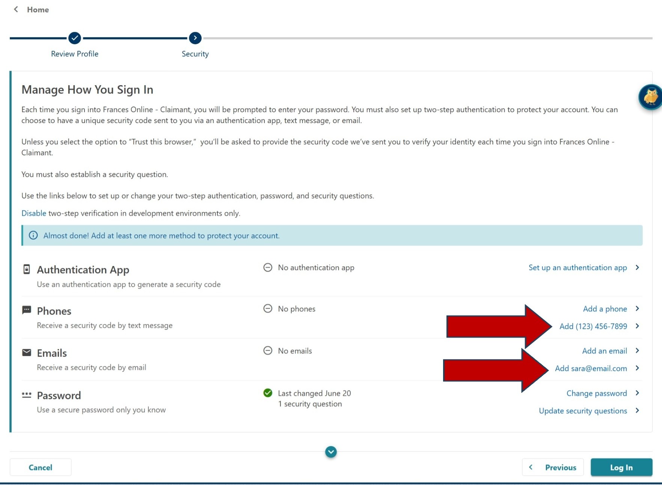Open the Disable two-step verification link
Screen dimensions: 662x485
[x=33, y=213]
